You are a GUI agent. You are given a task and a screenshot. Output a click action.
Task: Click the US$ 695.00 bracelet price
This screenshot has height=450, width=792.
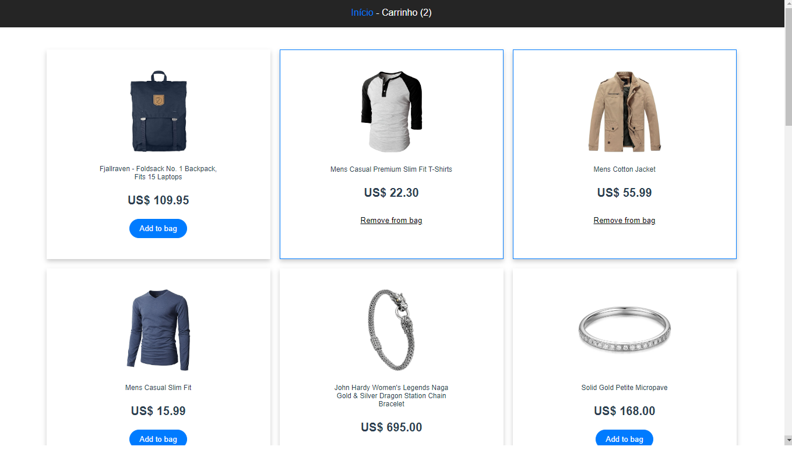pos(391,427)
